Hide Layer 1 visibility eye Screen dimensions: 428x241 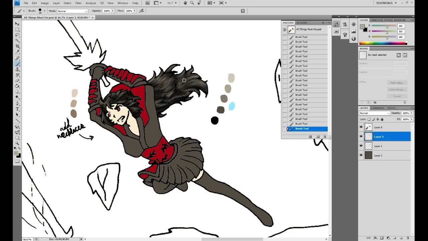361,146
